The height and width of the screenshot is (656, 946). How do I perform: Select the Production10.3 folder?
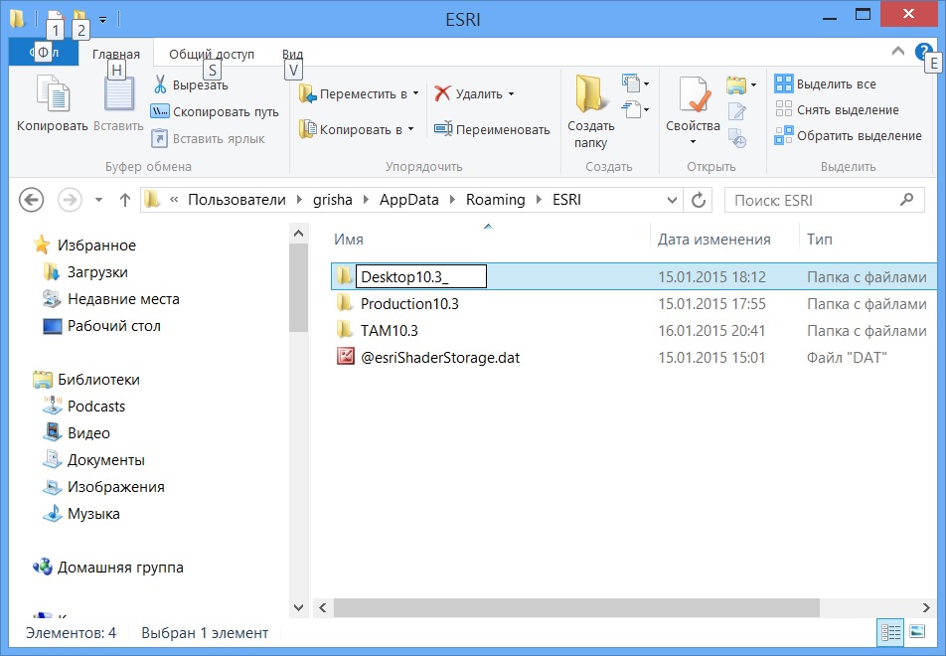pos(409,303)
